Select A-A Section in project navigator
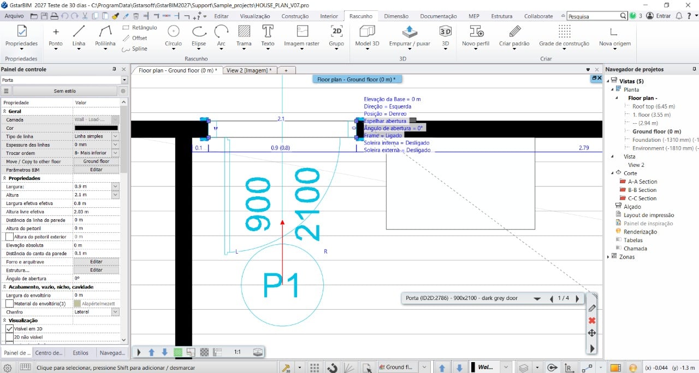The height and width of the screenshot is (373, 699). [642, 182]
